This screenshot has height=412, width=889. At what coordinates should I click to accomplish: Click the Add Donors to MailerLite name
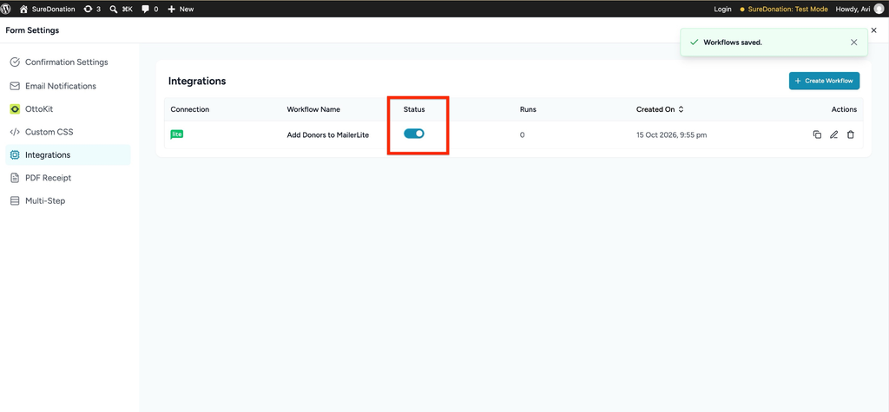pyautogui.click(x=328, y=135)
